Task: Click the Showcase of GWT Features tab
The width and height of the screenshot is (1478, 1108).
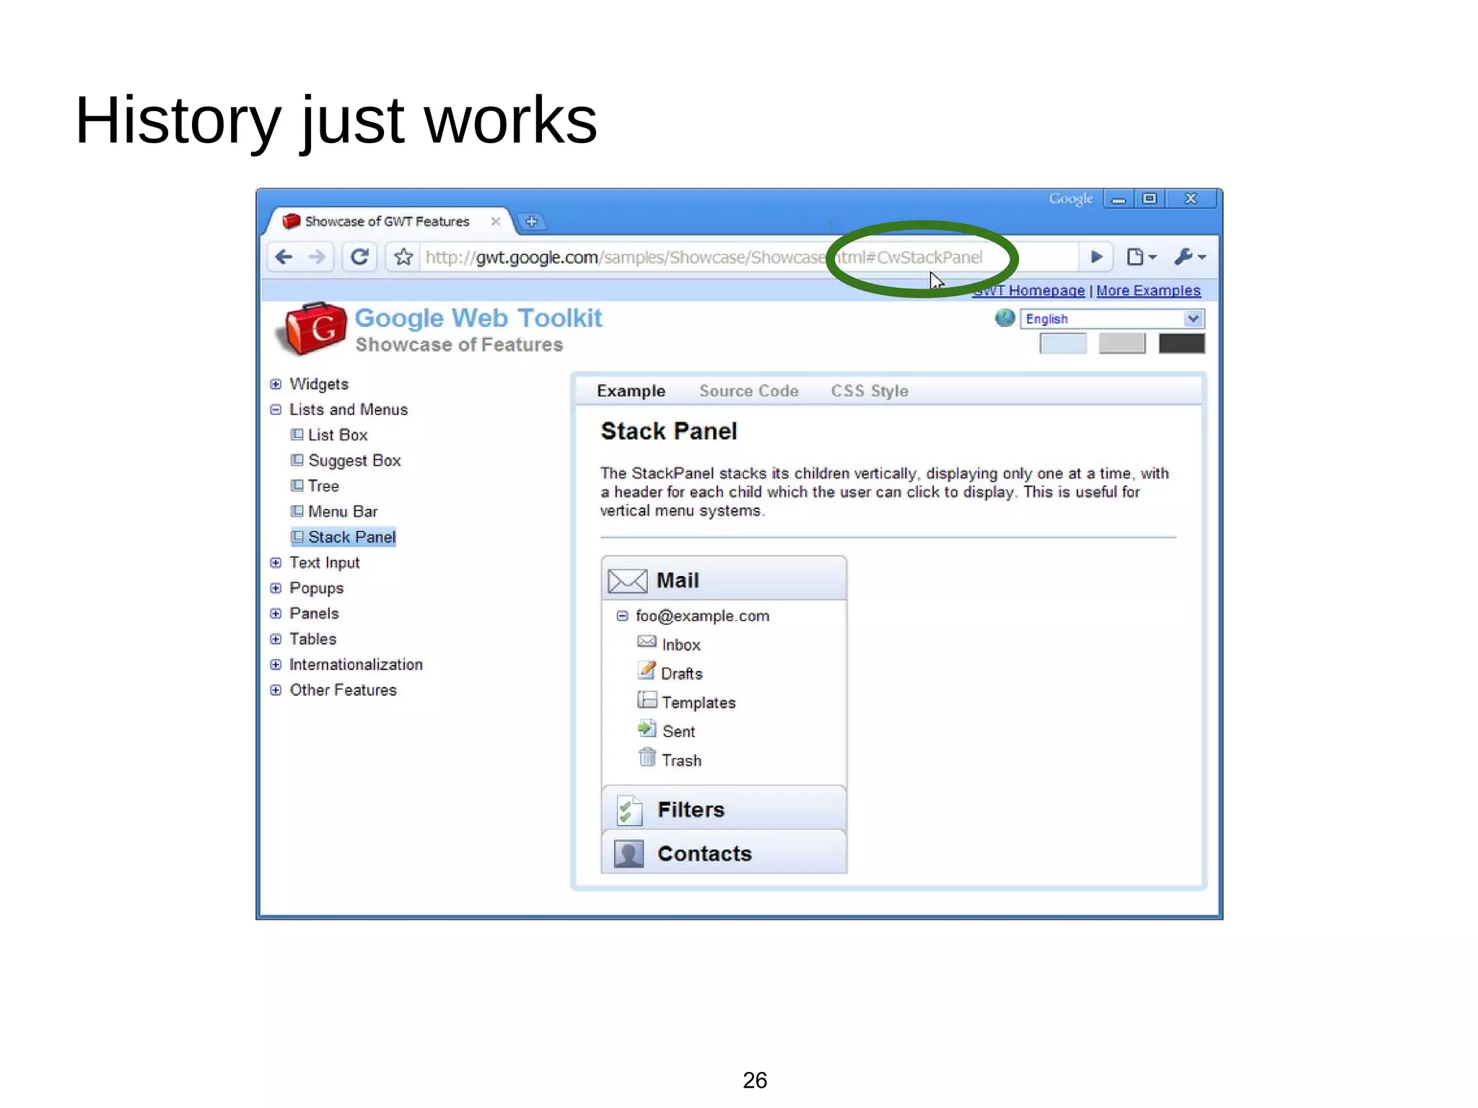Action: point(388,222)
